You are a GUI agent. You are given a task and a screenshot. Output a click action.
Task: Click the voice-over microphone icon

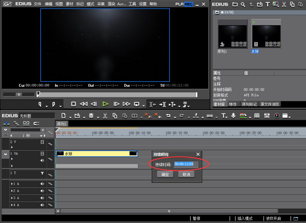click(234, 116)
